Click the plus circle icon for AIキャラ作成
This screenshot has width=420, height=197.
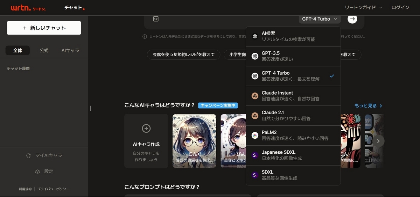click(146, 129)
